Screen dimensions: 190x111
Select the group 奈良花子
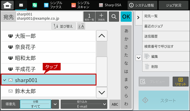click(x=48, y=47)
